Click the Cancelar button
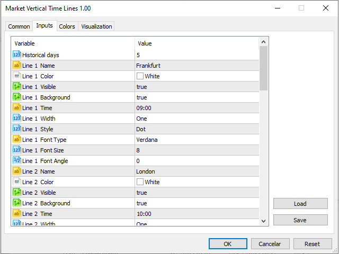Image resolution: width=339 pixels, height=254 pixels. tap(270, 243)
